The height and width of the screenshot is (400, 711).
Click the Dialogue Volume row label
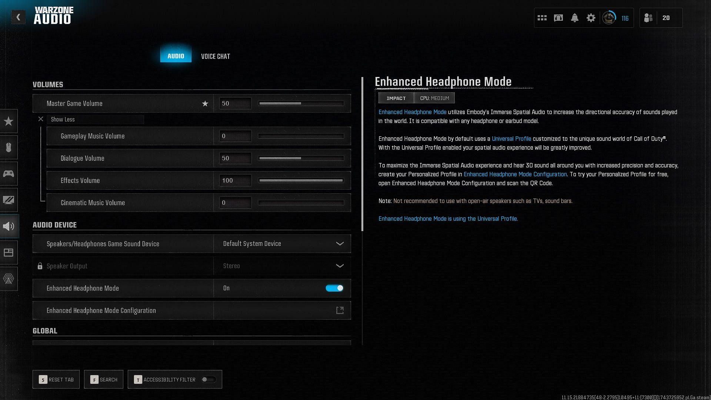[x=82, y=158]
